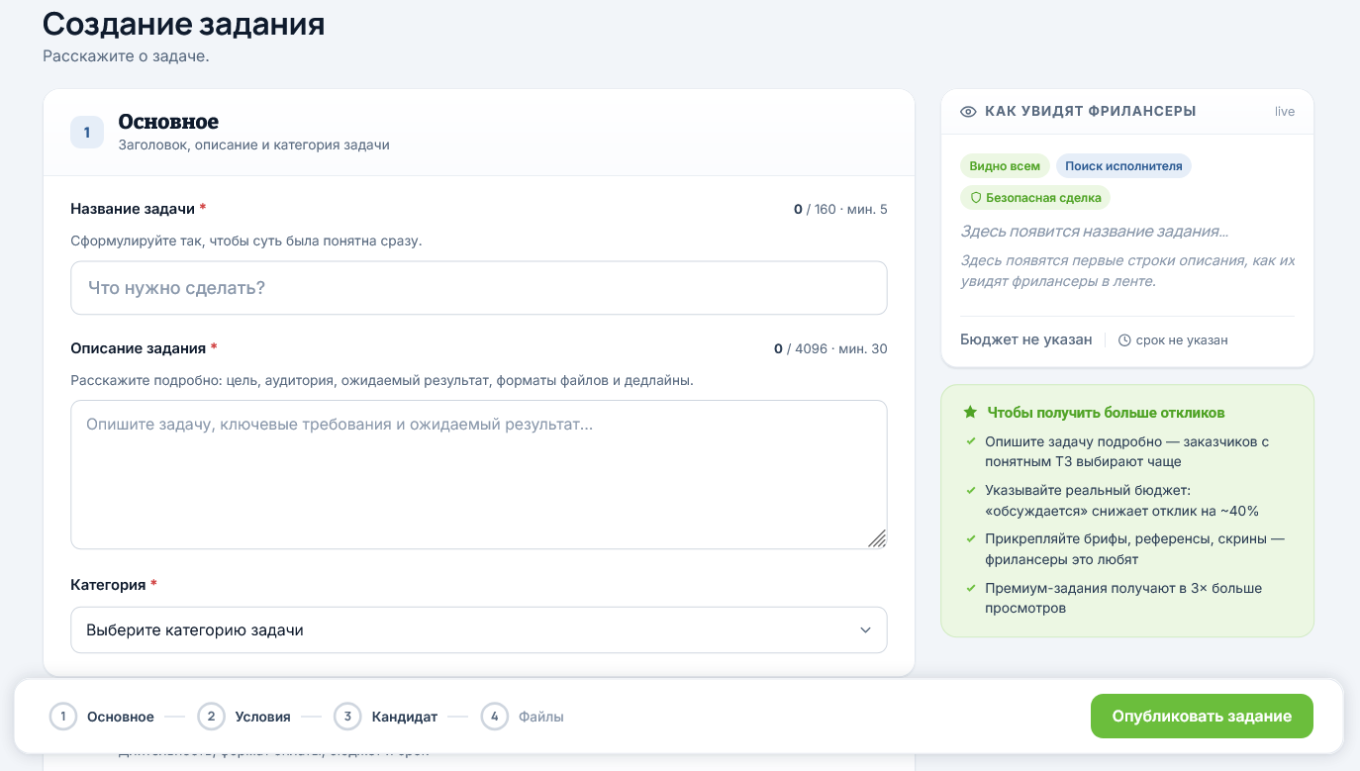Click the checkmark beside Опишите задачу подробно tip

click(971, 441)
